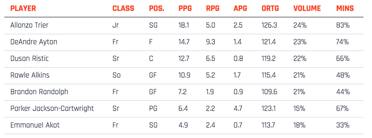The image size is (372, 138).
Task: Select the VOLUME column header
Action: [x=307, y=8]
